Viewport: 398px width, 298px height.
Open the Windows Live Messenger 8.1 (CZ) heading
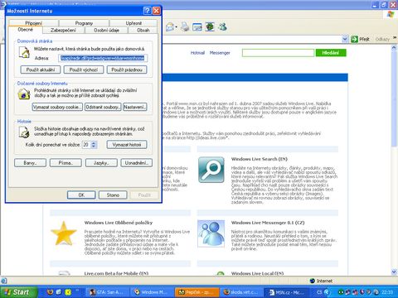268,223
